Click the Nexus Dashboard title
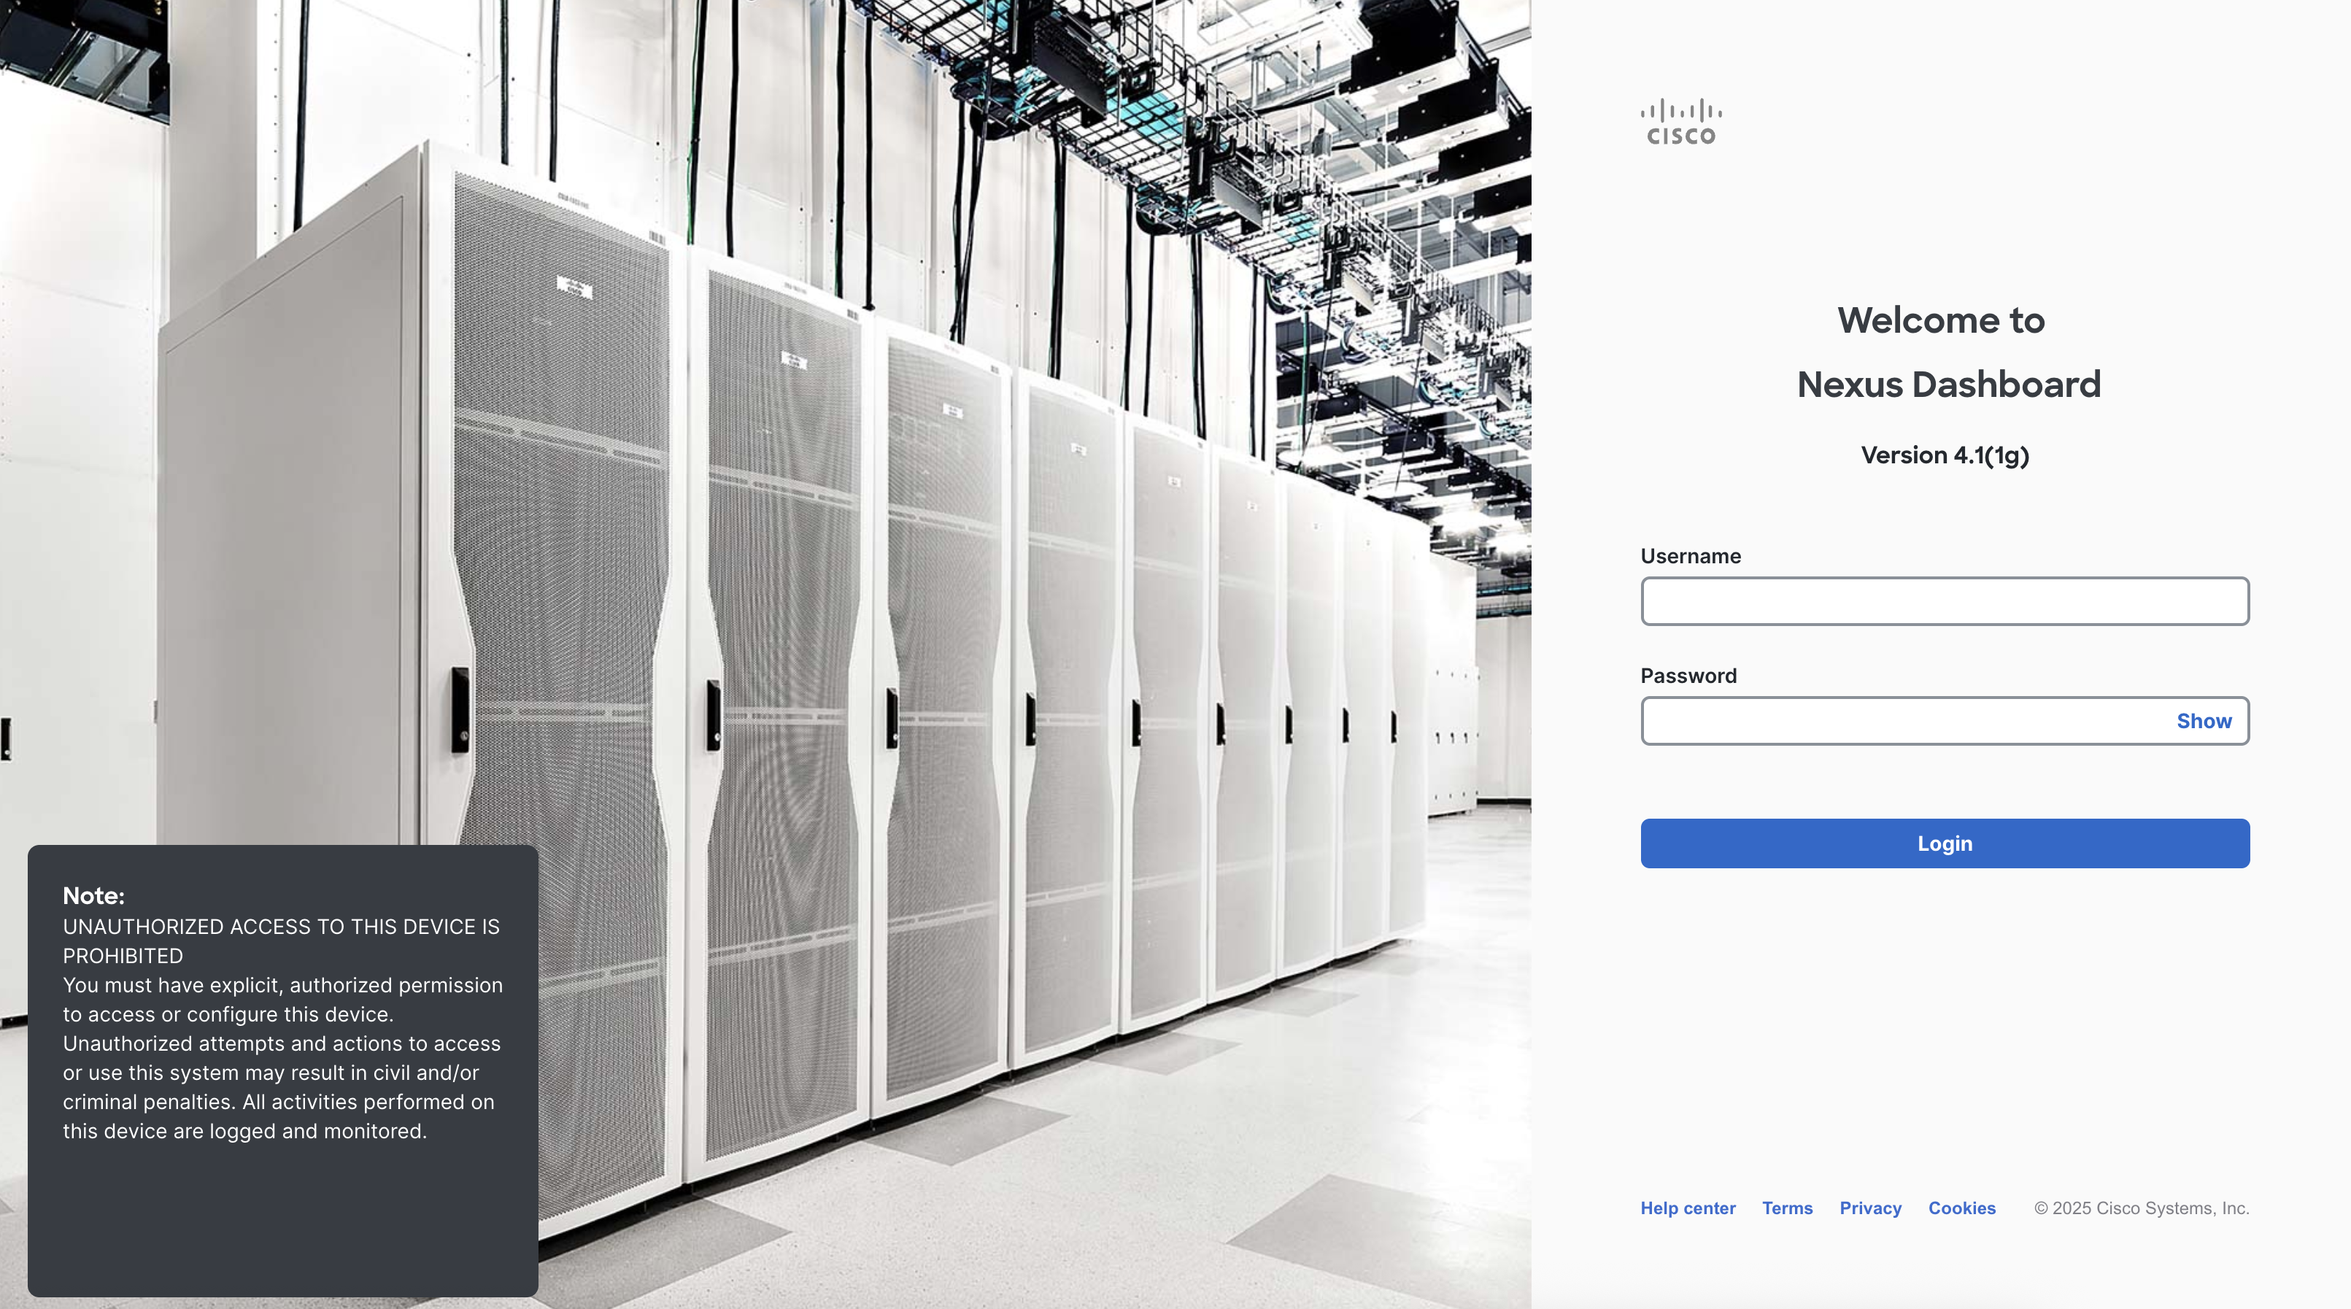This screenshot has width=2351, height=1309. pyautogui.click(x=1948, y=385)
